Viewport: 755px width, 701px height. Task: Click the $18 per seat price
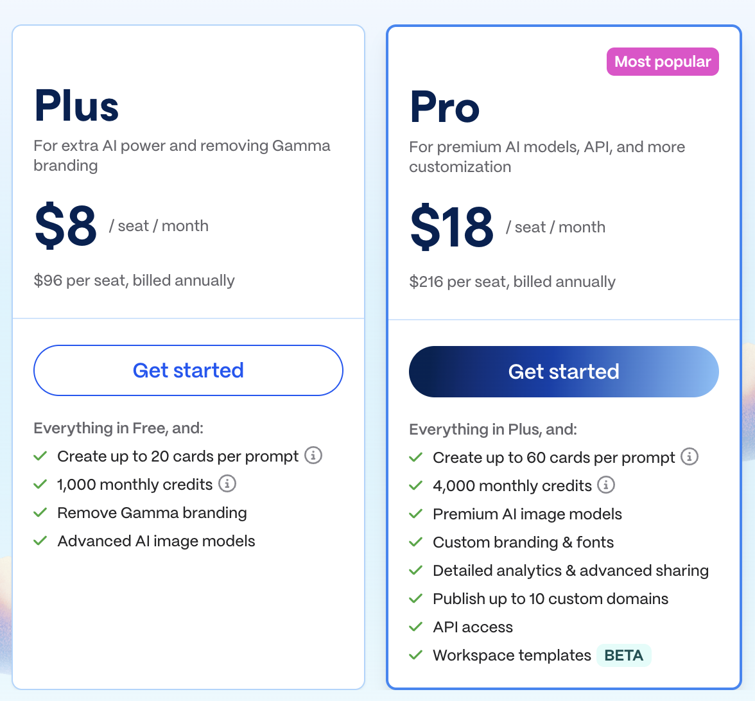pyautogui.click(x=451, y=227)
